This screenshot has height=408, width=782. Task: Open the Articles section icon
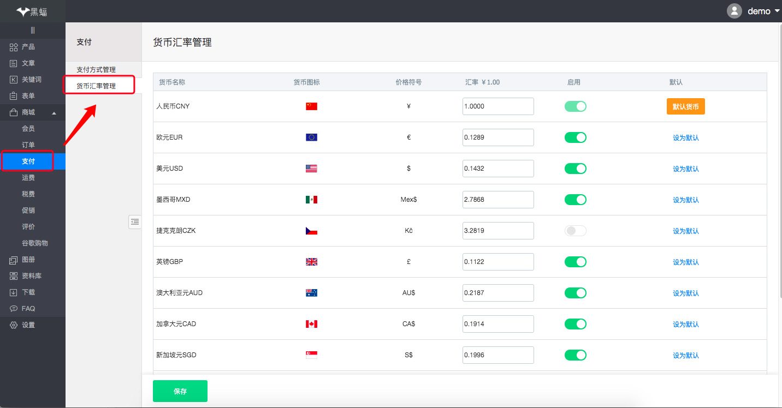[x=14, y=63]
